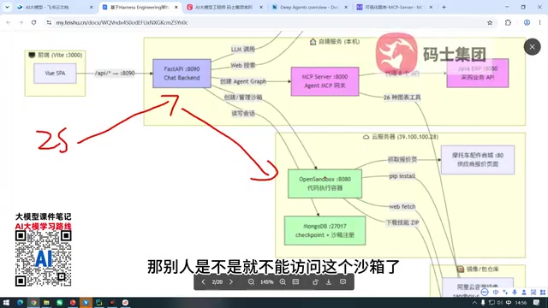The width and height of the screenshot is (548, 308).
Task: Click the 中 input mode in IME bar
Action: (496, 292)
